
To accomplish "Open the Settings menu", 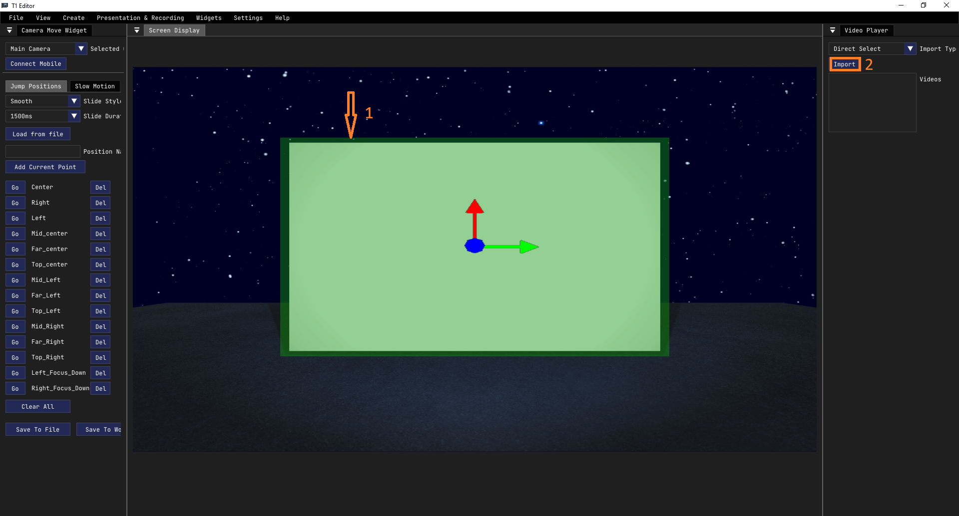I will [248, 18].
